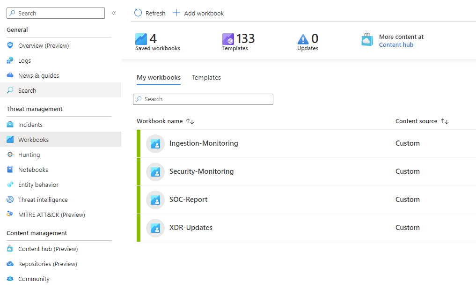Sort by Workbook name column
Screen dimensions: 476x289
190,121
